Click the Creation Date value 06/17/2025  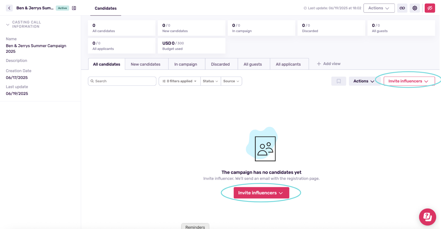click(17, 78)
